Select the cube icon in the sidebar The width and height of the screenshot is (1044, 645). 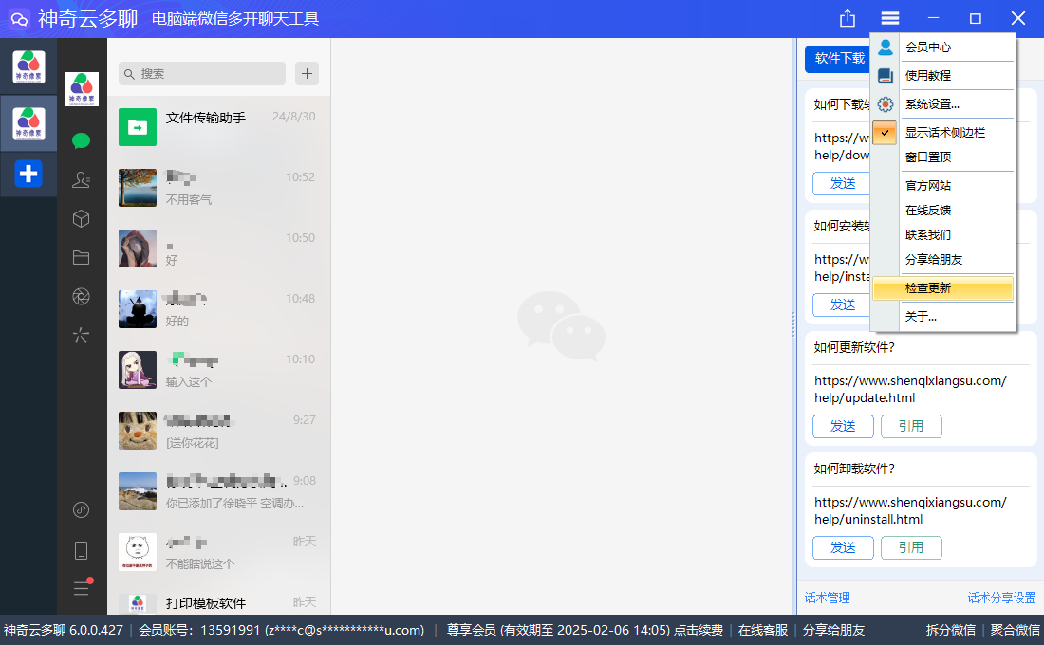click(81, 218)
